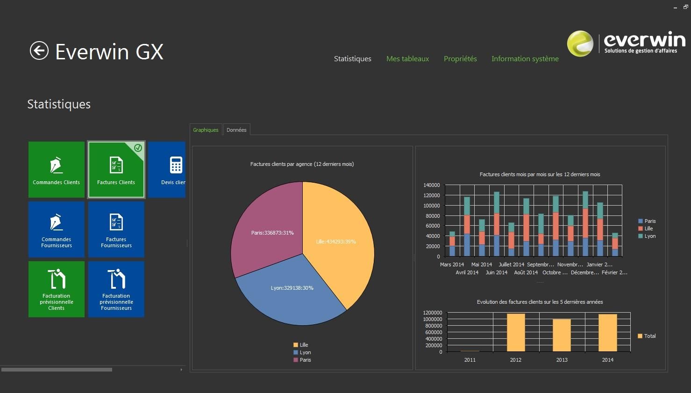Viewport: 691px width, 393px height.
Task: Open Facturation prévisionnelle Fournisseurs tile
Action: [116, 289]
